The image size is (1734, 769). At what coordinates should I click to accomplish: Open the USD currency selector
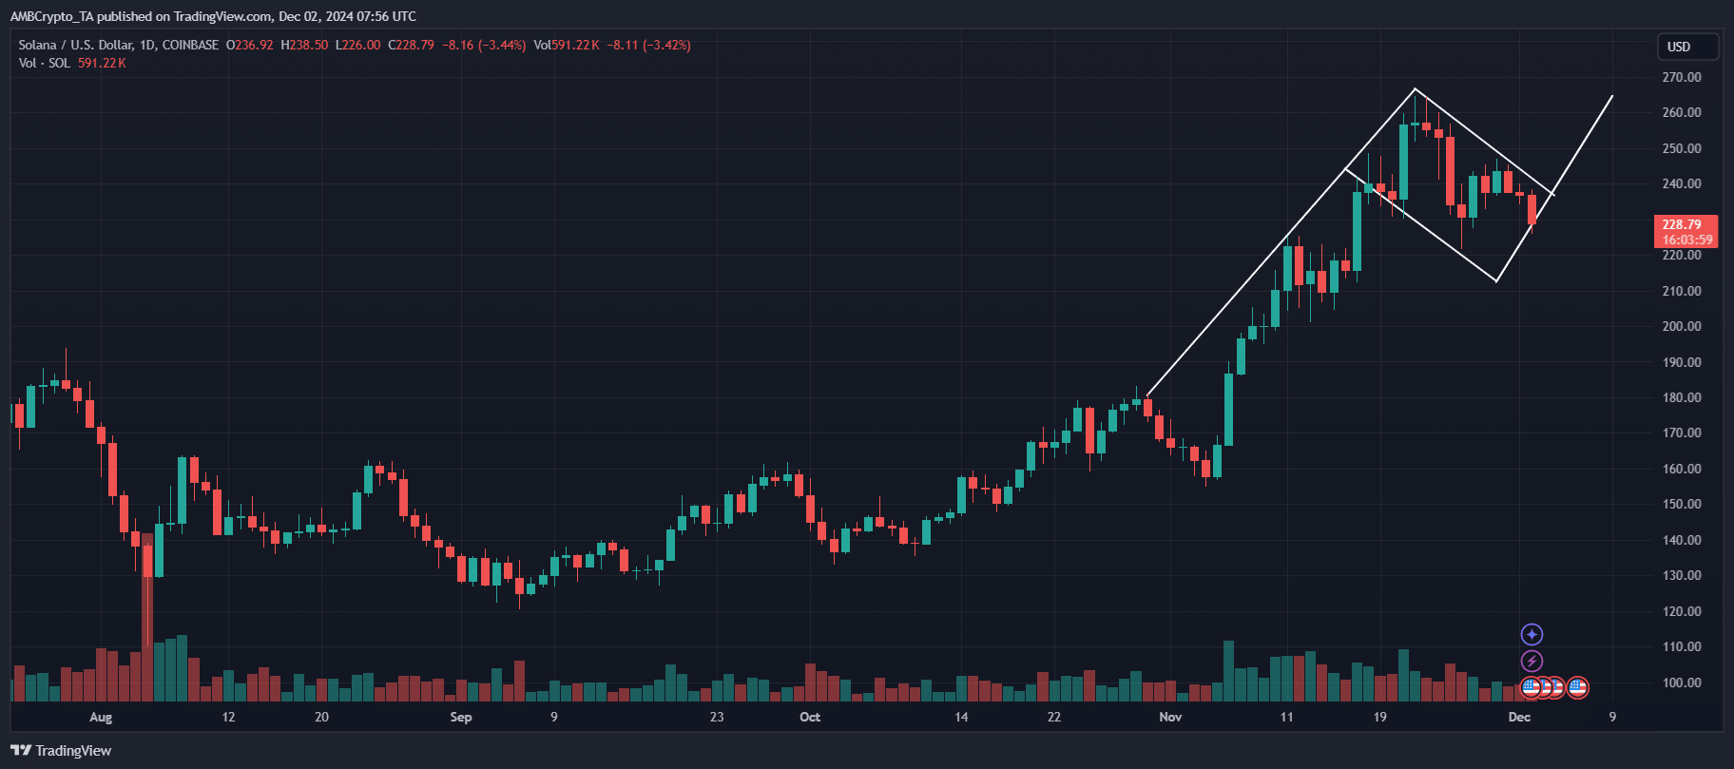point(1688,47)
